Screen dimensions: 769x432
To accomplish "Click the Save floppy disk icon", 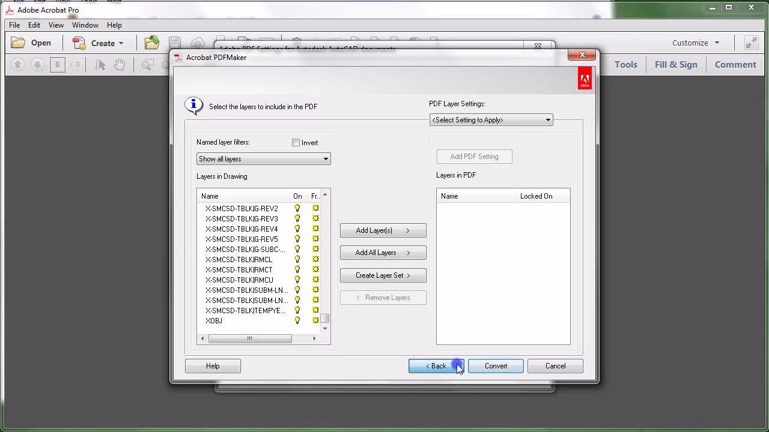I will [175, 43].
